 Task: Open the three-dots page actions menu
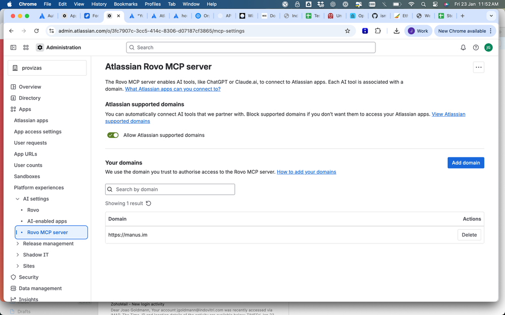click(x=479, y=68)
